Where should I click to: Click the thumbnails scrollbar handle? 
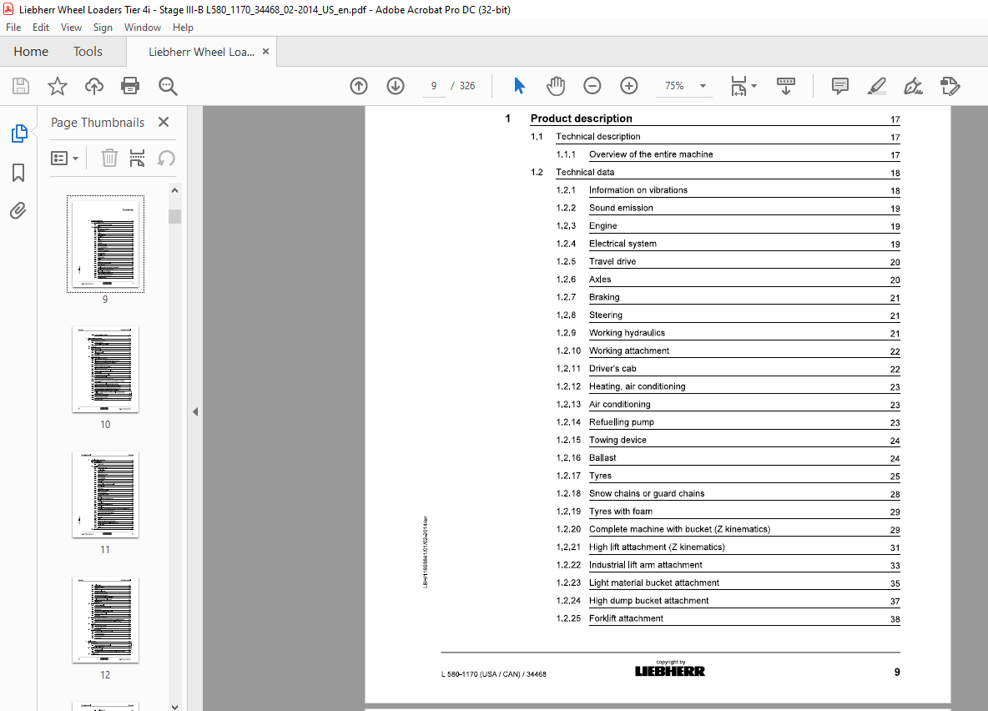174,216
